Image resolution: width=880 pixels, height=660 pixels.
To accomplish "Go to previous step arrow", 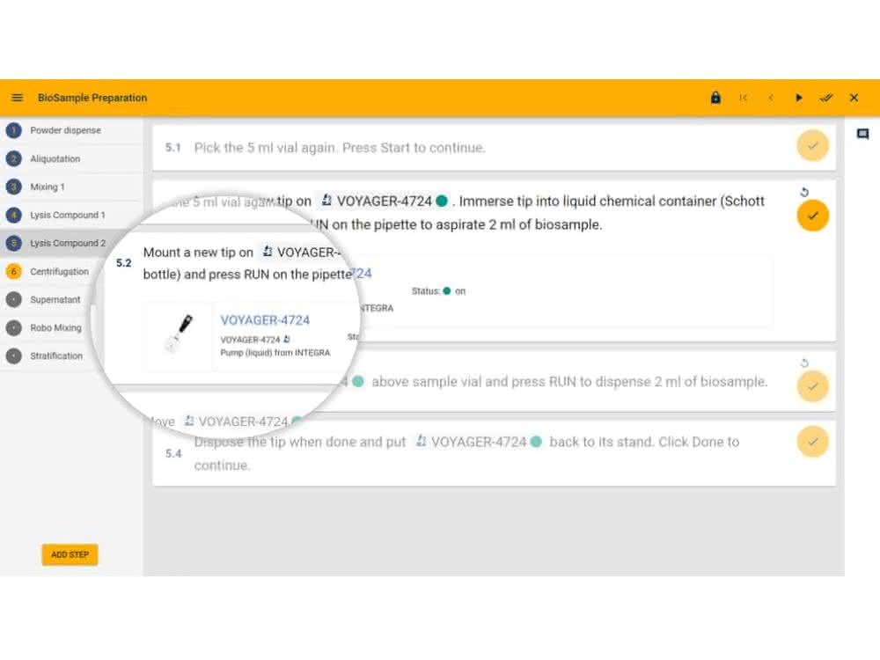I will (x=771, y=98).
